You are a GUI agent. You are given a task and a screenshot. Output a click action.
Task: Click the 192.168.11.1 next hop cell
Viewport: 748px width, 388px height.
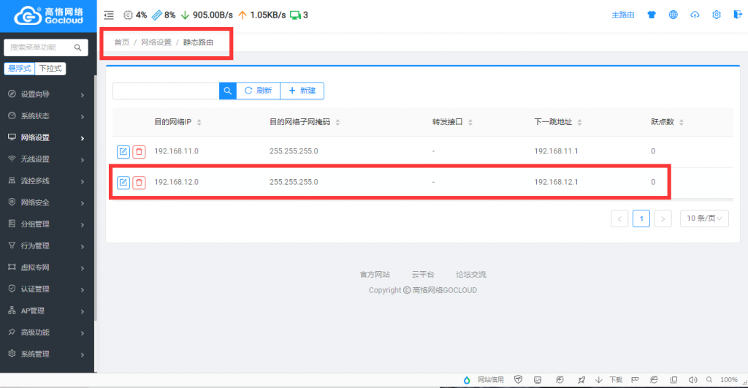pos(556,151)
